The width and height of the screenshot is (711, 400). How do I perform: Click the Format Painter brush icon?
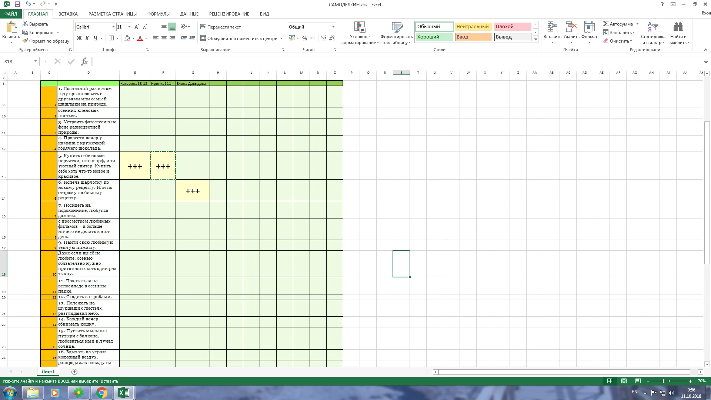click(25, 41)
